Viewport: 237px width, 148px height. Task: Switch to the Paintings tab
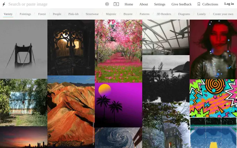pos(25,14)
